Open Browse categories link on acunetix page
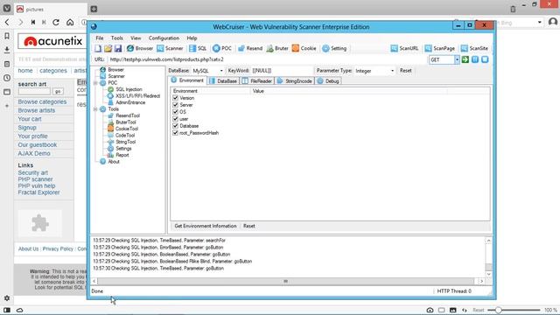The height and width of the screenshot is (315, 560). [x=42, y=101]
